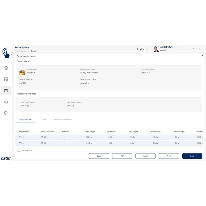This screenshot has height=206, width=206.
Task: Edit the Dynamic object name Moisturizer field
Action: [x=104, y=83]
